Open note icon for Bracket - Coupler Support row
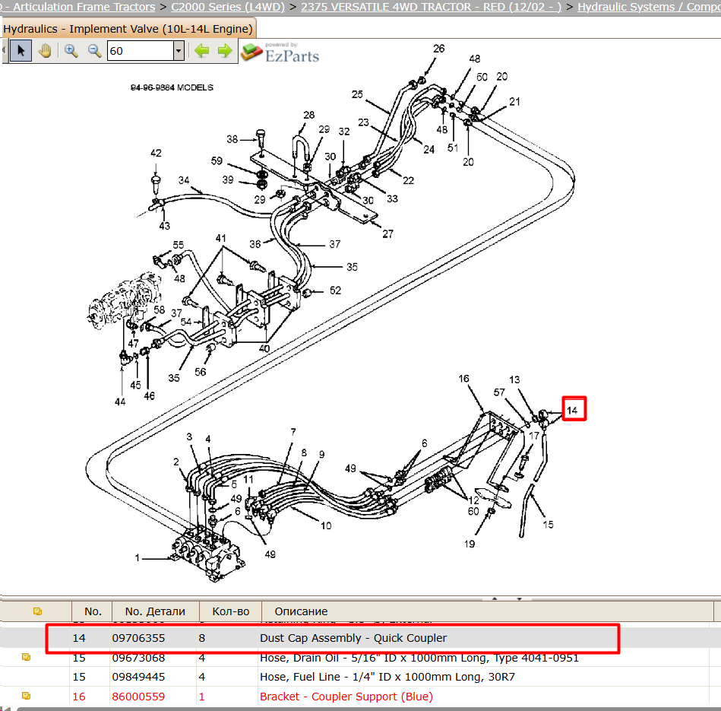721x711 pixels. 26,696
